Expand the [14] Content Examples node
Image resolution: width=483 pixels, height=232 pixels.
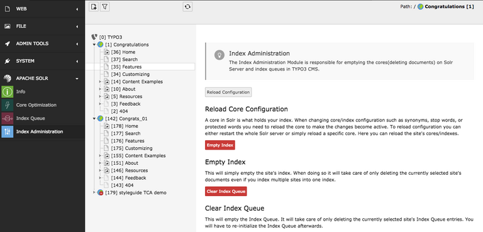tap(100, 82)
